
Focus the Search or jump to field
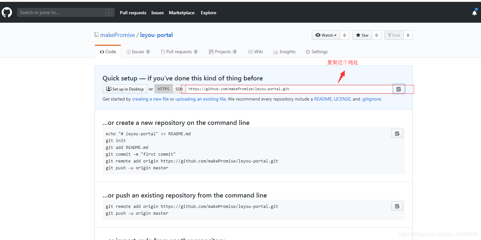(66, 12)
